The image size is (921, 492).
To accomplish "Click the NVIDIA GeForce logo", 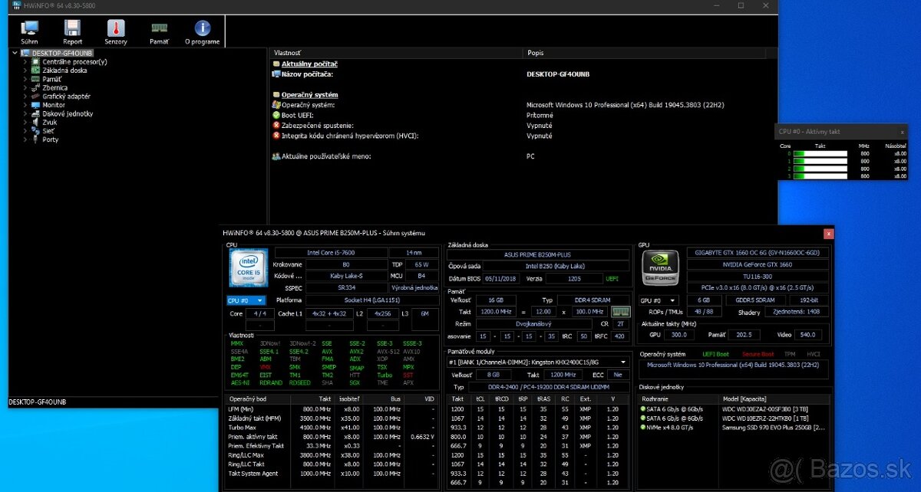I will (659, 267).
